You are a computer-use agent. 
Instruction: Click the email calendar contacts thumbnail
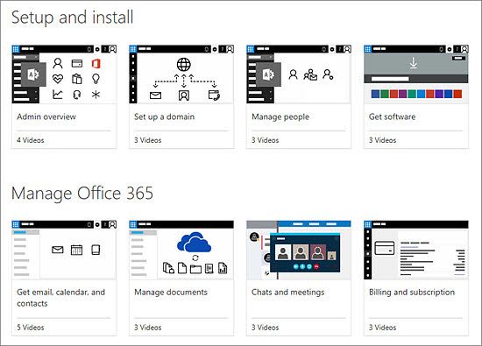coord(64,250)
